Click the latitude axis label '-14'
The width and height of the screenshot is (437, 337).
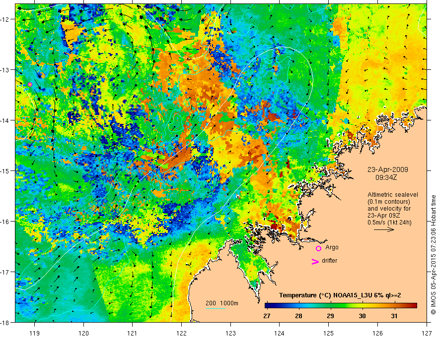[x=5, y=120]
